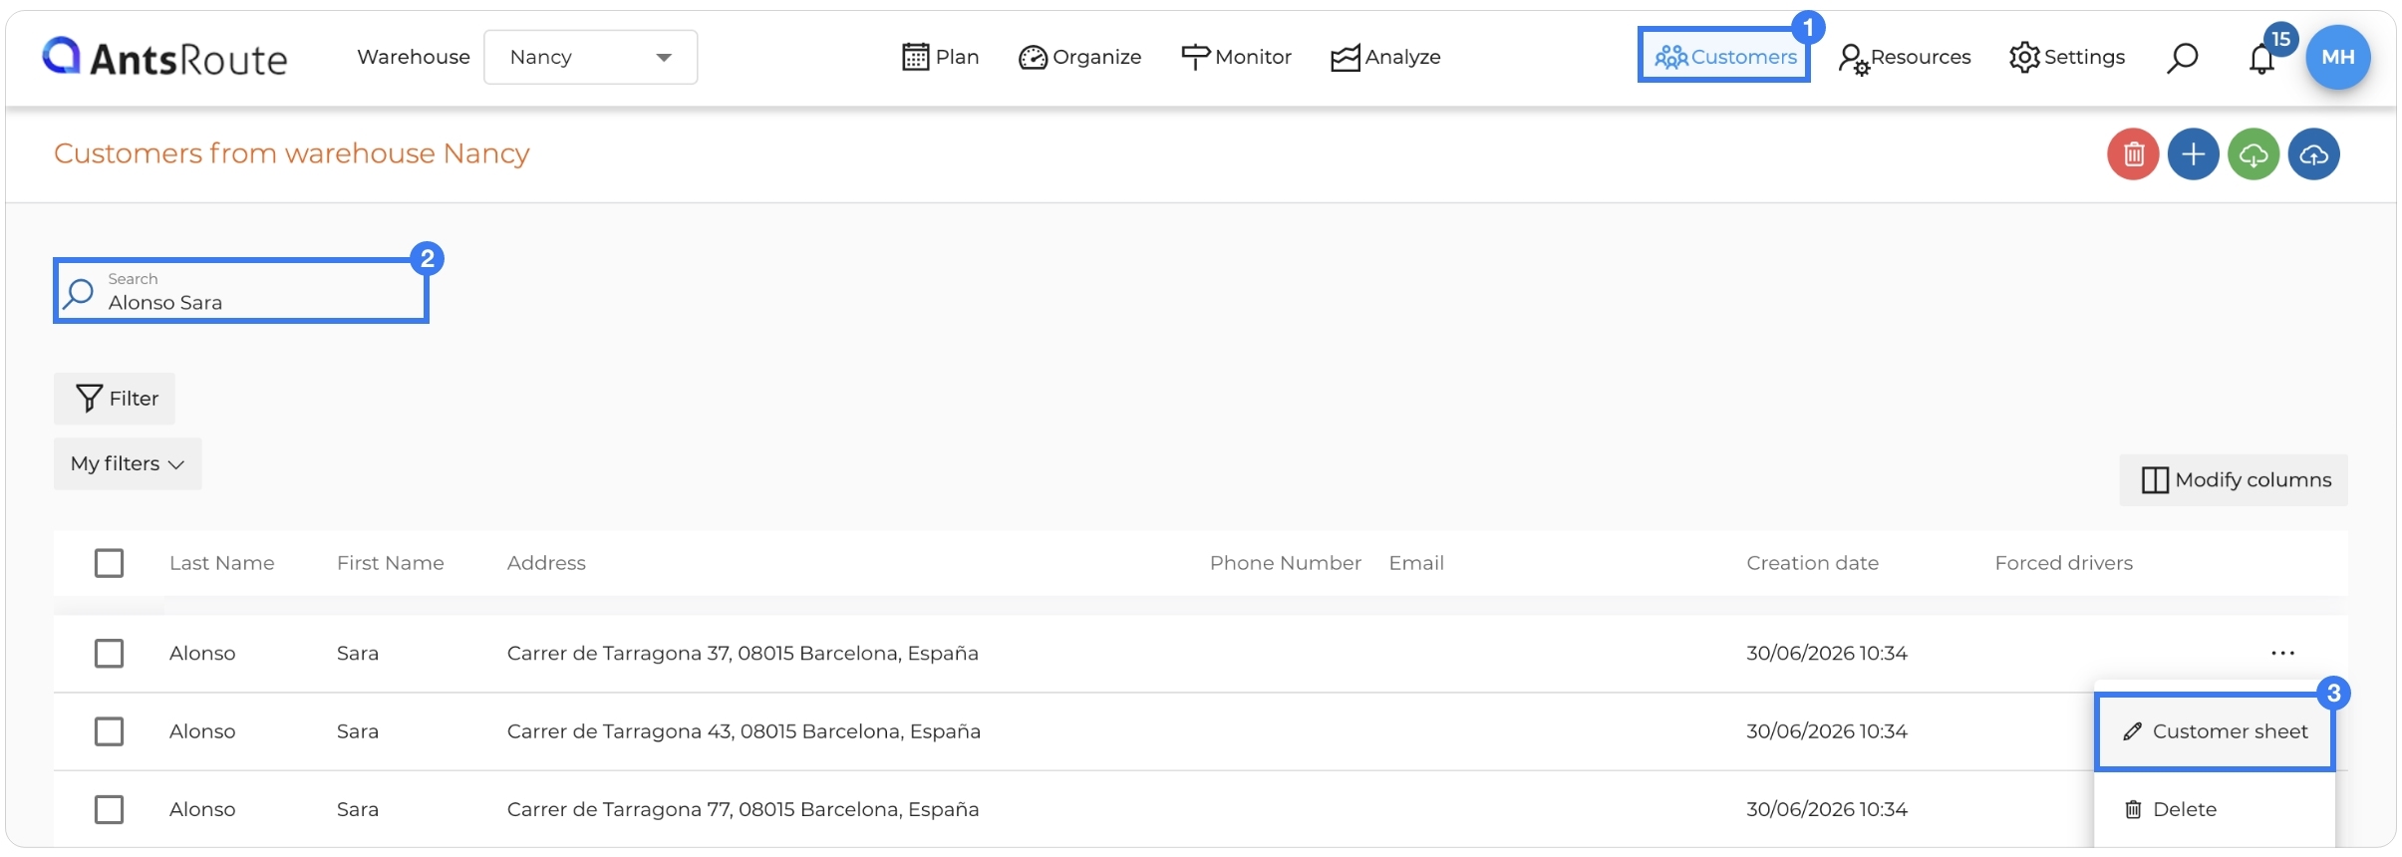
Task: Open the Settings menu
Action: coord(2067,57)
